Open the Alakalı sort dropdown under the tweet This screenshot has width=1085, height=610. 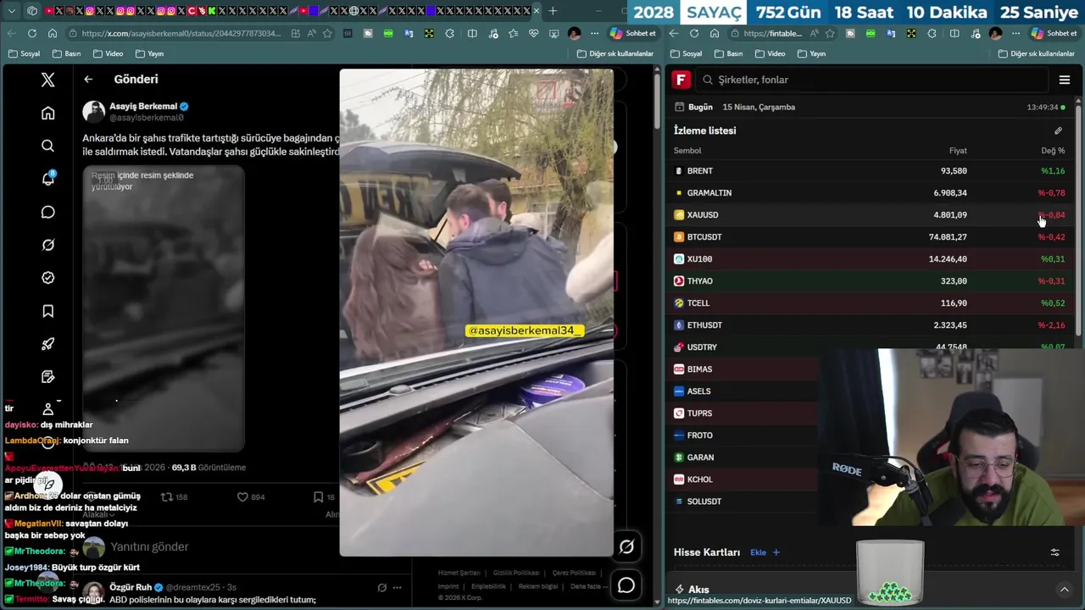[98, 514]
